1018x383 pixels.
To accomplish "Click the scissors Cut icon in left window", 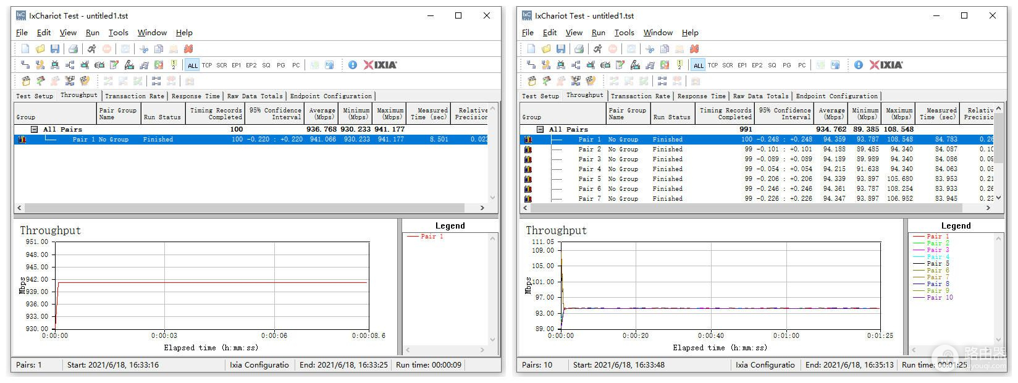I will click(x=144, y=49).
